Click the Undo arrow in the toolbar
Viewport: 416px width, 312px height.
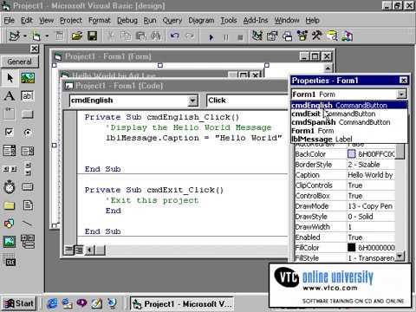tap(174, 36)
